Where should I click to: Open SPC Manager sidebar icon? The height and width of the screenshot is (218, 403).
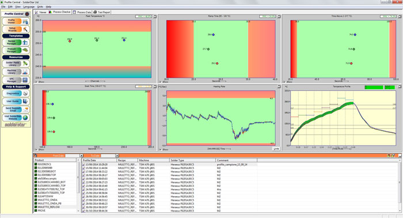[25, 80]
